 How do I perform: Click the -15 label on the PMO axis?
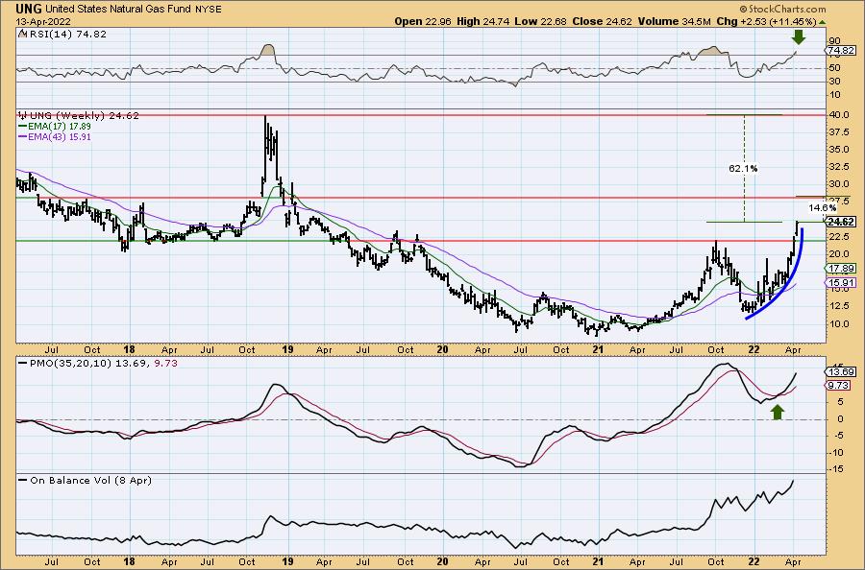coord(836,469)
